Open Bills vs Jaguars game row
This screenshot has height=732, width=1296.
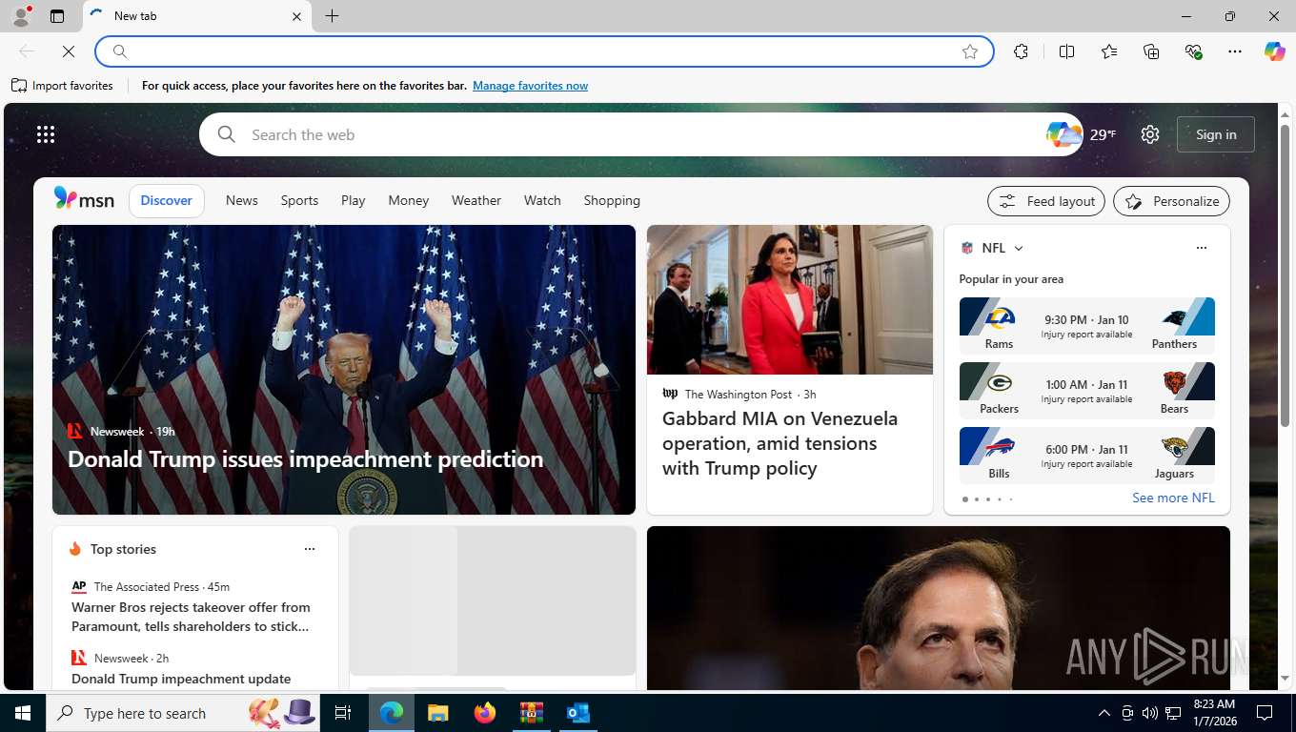(x=1086, y=455)
